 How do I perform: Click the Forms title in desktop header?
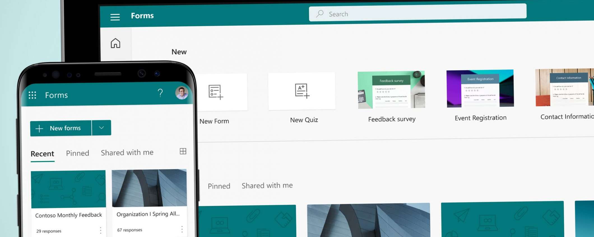click(142, 16)
